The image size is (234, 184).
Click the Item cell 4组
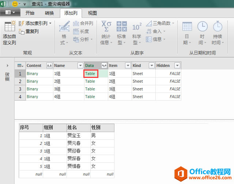[120, 97]
